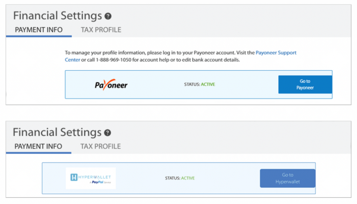Screen dimensions: 357x204
Task: Click Financial Settings heading in the Payoneer panel
Action: coord(58,16)
